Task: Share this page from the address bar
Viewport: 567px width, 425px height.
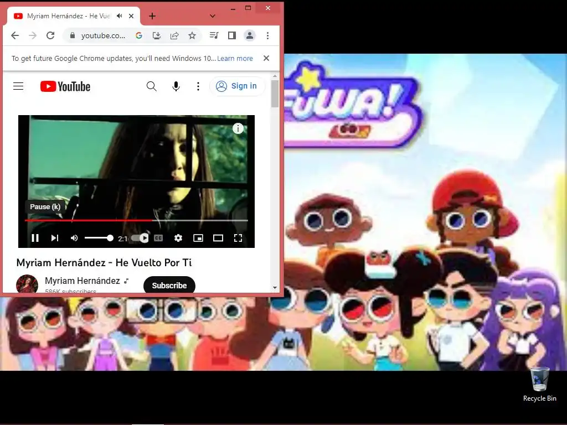Action: [x=174, y=35]
